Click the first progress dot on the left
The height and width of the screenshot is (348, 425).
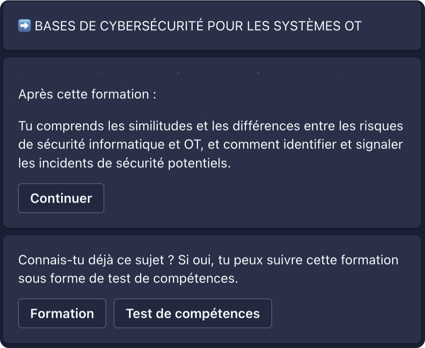click(x=18, y=72)
